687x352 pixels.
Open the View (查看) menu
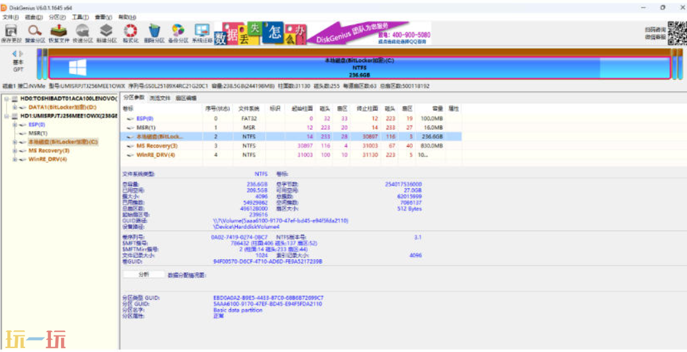click(x=103, y=17)
